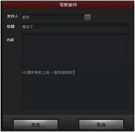Click the dark bar between 发送 and 取消
Image resolution: width=135 pixels, height=132 pixels.
pos(68,124)
